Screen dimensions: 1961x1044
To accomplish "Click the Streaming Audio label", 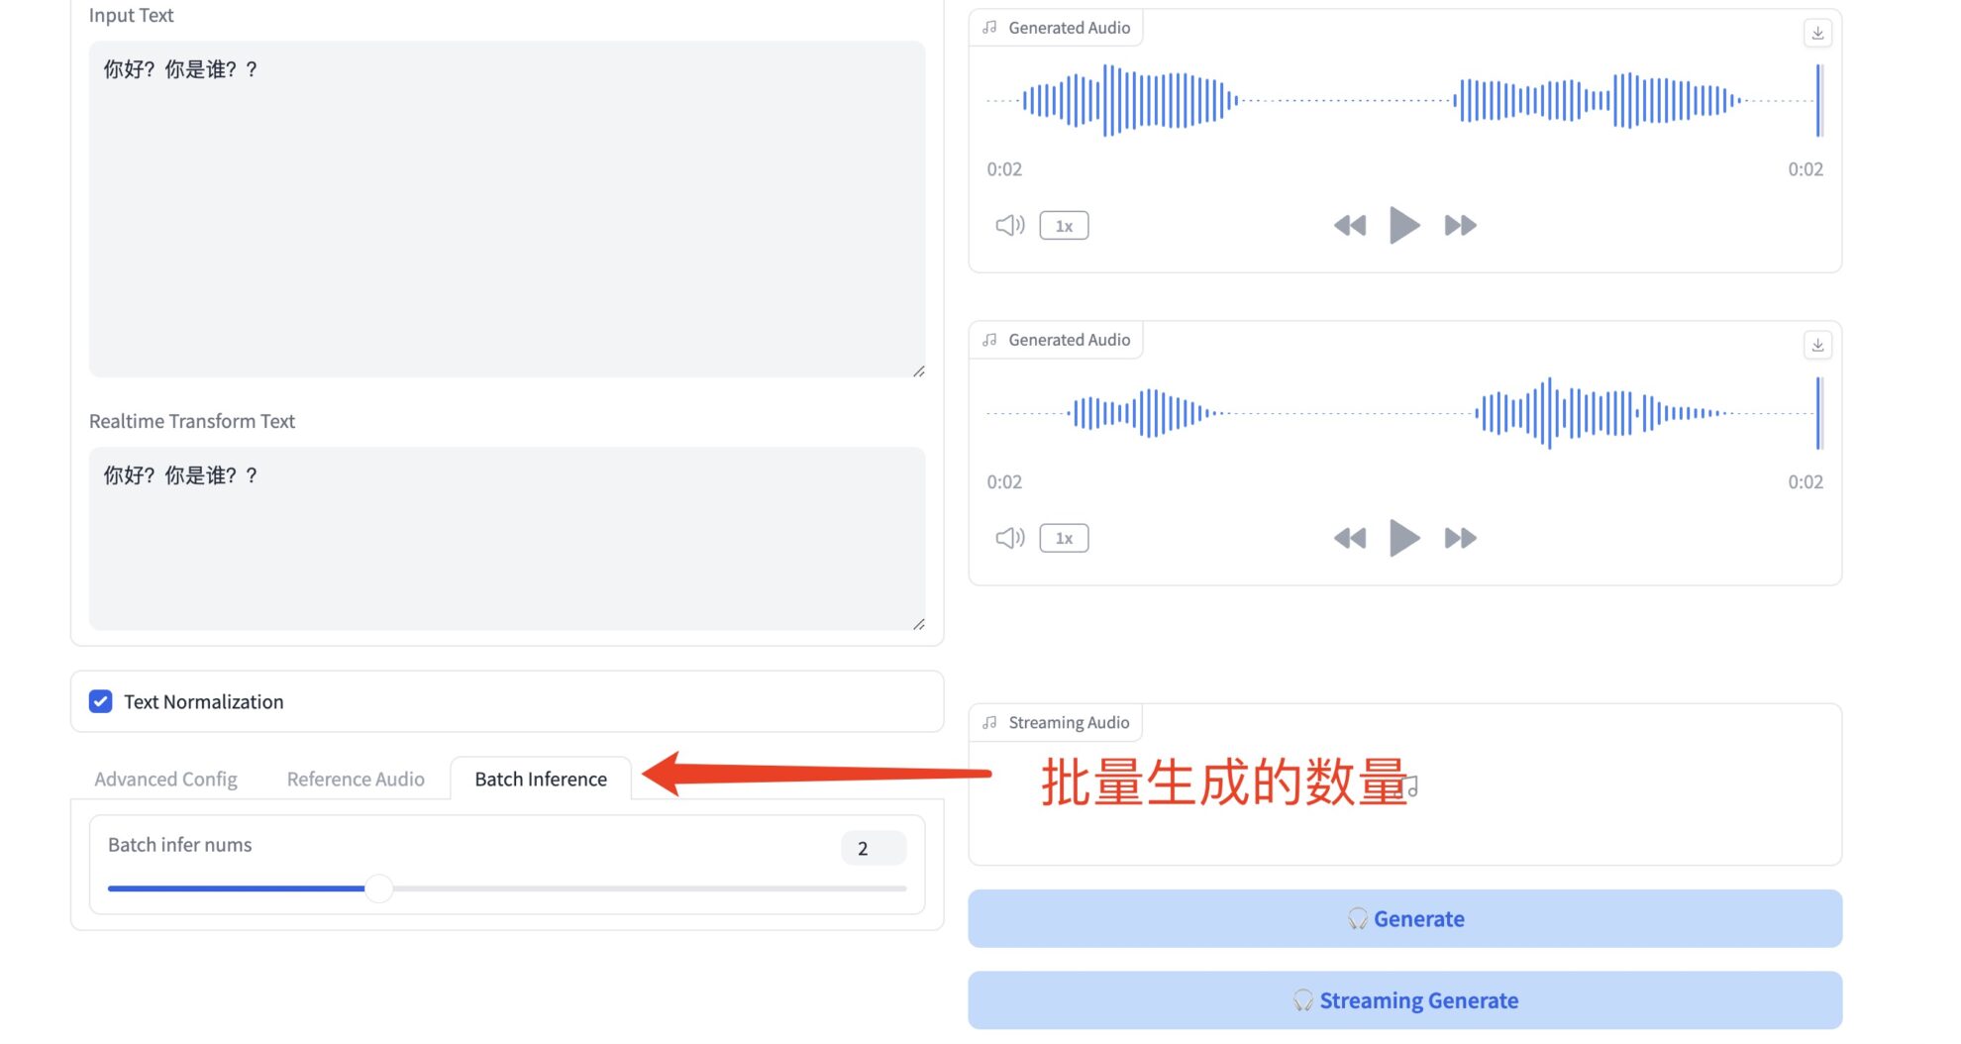I will [x=1069, y=722].
